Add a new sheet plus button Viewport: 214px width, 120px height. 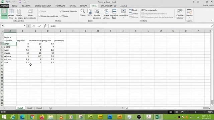50,108
